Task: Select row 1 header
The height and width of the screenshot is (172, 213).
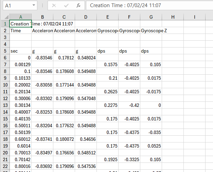Action: 5,24
